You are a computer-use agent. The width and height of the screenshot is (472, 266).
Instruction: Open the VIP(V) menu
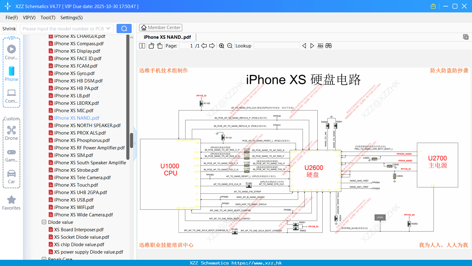29,18
